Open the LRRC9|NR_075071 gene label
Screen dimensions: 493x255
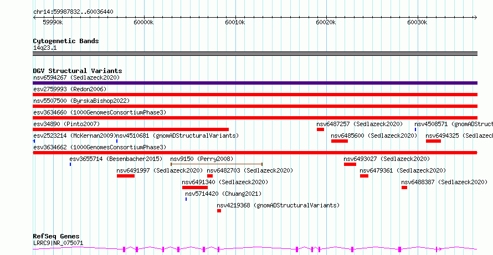click(x=58, y=243)
